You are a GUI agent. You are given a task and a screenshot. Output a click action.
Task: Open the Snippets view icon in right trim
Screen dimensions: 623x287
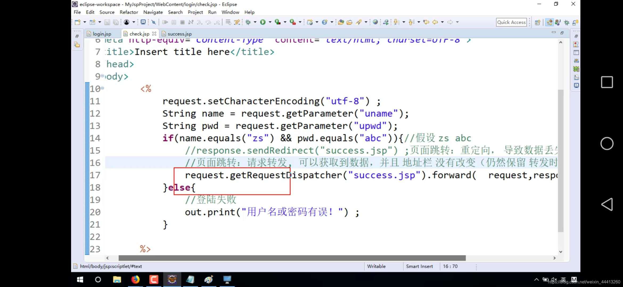coord(576,77)
